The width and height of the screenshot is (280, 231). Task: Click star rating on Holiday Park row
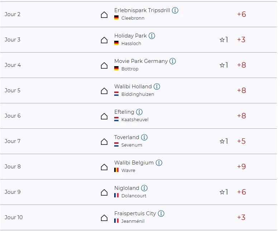(x=223, y=40)
